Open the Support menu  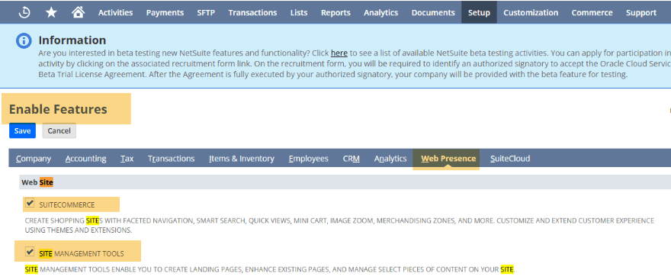pyautogui.click(x=641, y=12)
